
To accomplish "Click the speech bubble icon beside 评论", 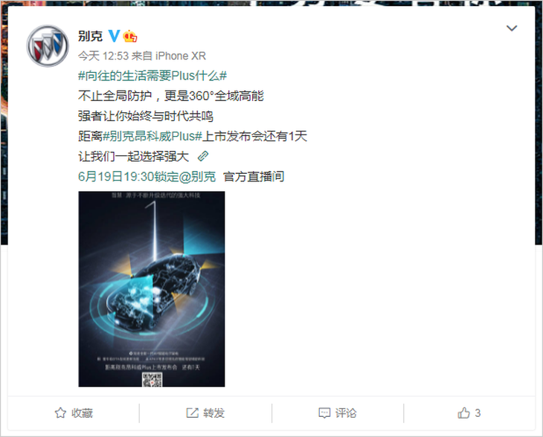I will pos(324,412).
